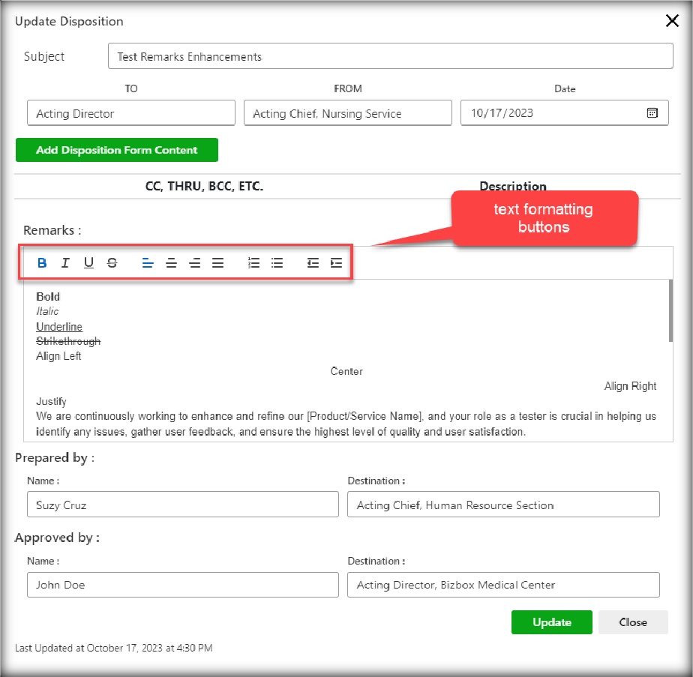Viewport: 693px width, 677px height.
Task: Decrease indent of remarks text
Action: 313,263
